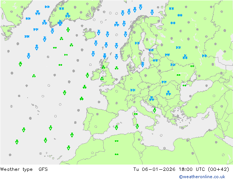Viewport: 233px width, 180px height.
Task: Click the 'Tu 06-01-2026 18:00 UTC (00+42)' timestamp
Action: [x=181, y=169]
